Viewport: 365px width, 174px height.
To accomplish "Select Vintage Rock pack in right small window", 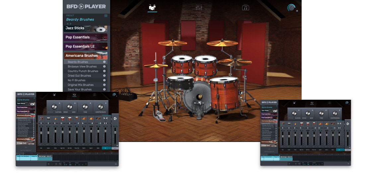I will coord(269,145).
